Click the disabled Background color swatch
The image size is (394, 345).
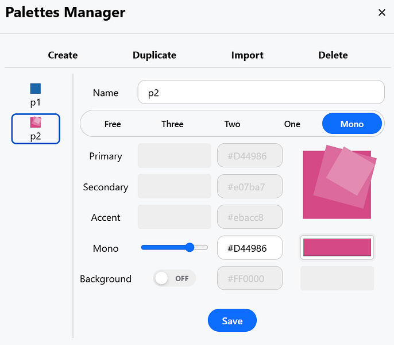(337, 278)
